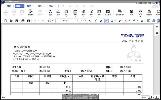Toggle strikethrough A formatting button
The width and height of the screenshot is (161, 100).
click(120, 21)
